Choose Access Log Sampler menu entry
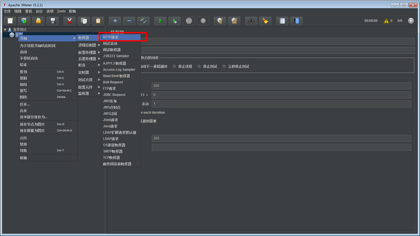The image size is (420, 236). [121, 69]
